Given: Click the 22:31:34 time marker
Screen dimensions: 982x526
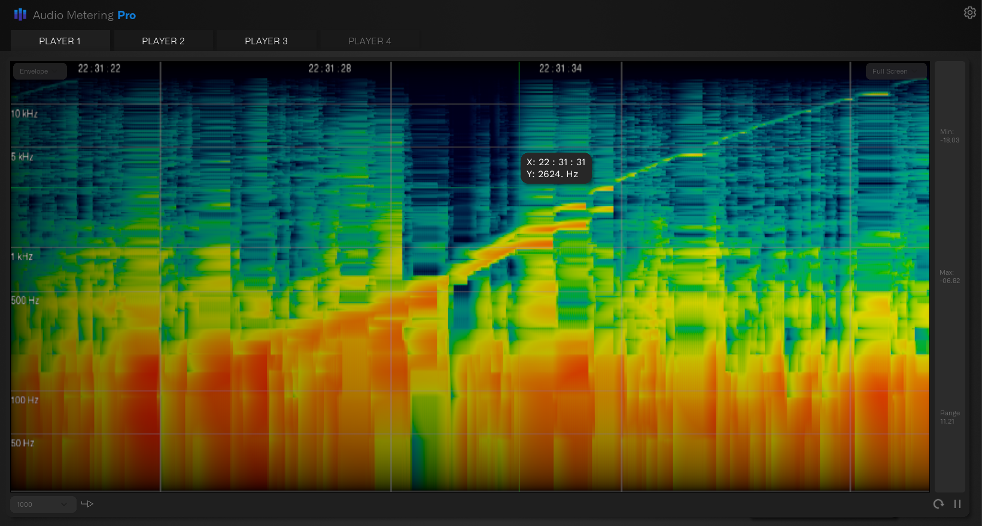Looking at the screenshot, I should [560, 69].
